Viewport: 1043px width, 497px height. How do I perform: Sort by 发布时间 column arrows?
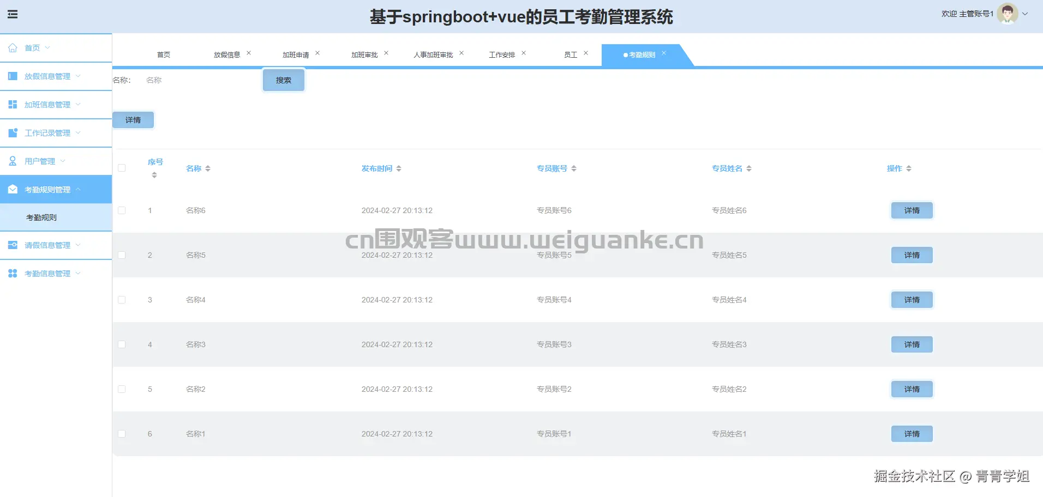399,169
